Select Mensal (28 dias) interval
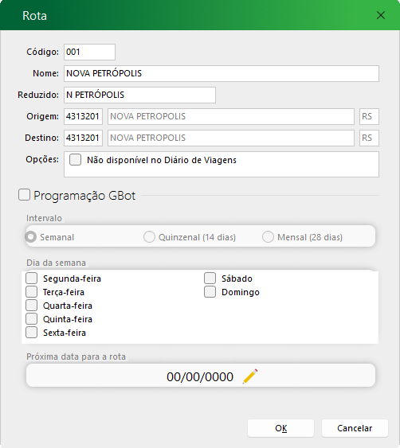 (268, 236)
